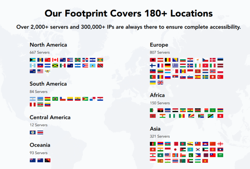Pick the Czech Republic flag

pyautogui.click(x=205, y=60)
